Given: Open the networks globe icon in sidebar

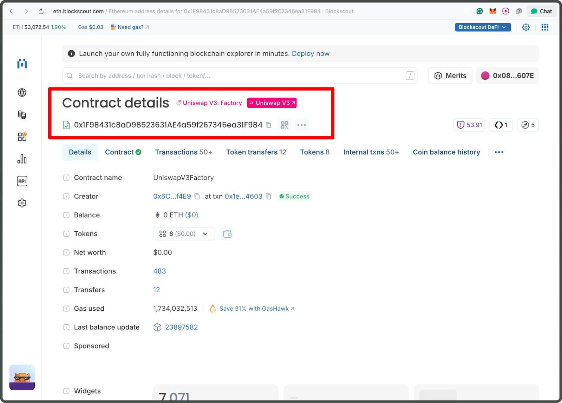Looking at the screenshot, I should tap(22, 93).
